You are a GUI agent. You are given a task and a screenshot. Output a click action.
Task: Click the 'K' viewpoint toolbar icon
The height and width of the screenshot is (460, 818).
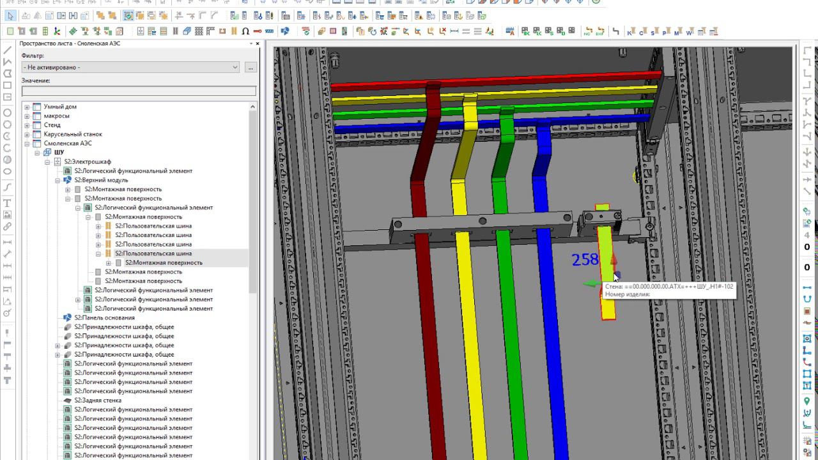tap(631, 31)
